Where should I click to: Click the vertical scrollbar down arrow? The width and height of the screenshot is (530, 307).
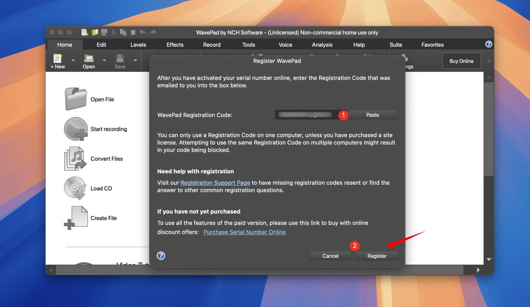pos(489,259)
